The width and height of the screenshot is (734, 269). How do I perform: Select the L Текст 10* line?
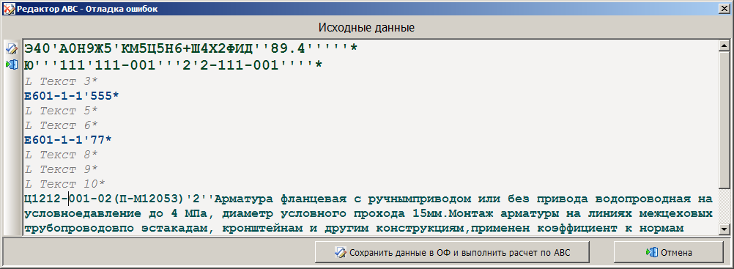tap(64, 183)
